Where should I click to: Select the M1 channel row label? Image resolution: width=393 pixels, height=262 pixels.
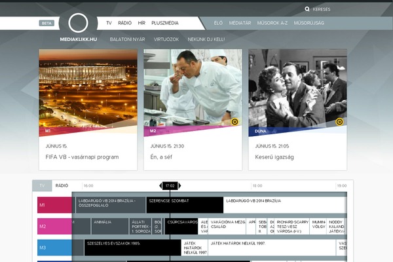(x=54, y=205)
